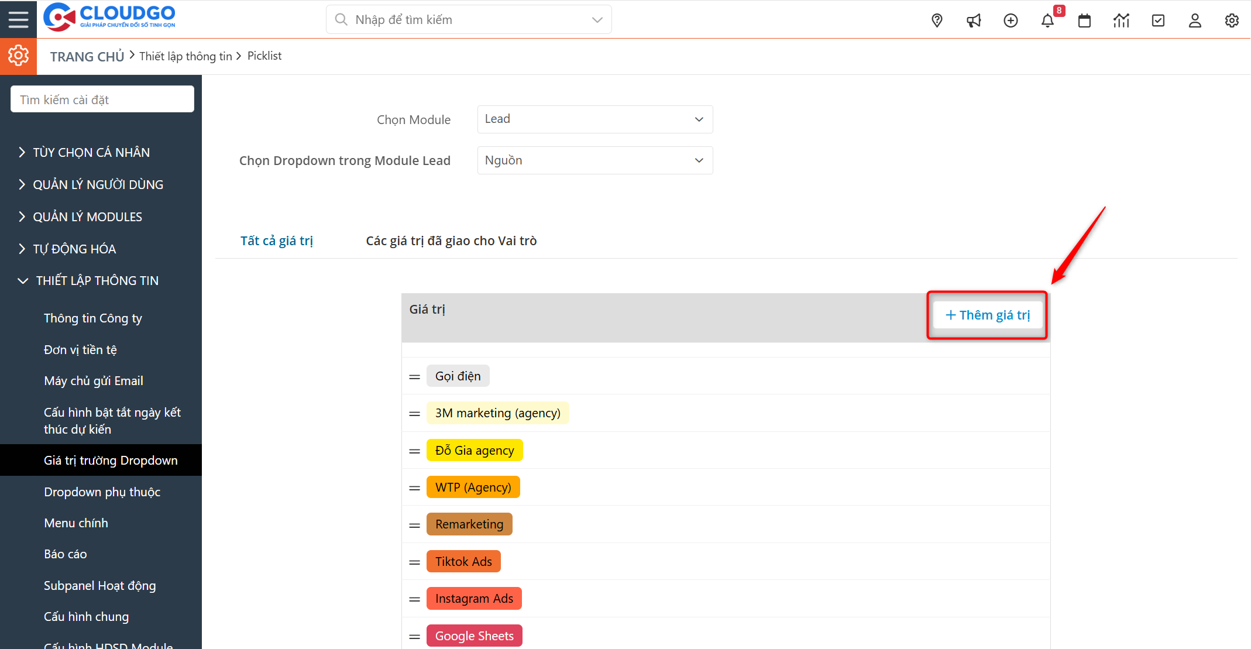Open the Nguồn dropdown
This screenshot has width=1251, height=649.
tap(594, 160)
